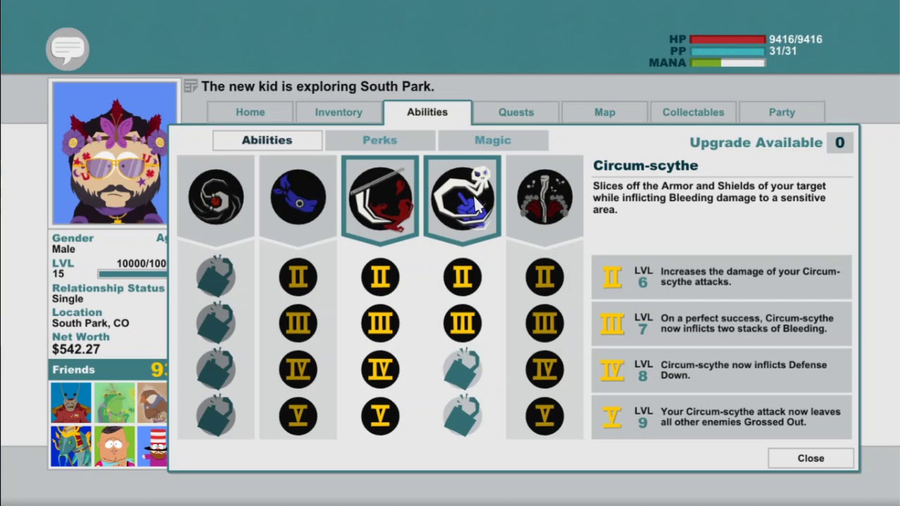Click level II upgrade under Circum-scythe skull icon
The image size is (900, 506).
(463, 277)
